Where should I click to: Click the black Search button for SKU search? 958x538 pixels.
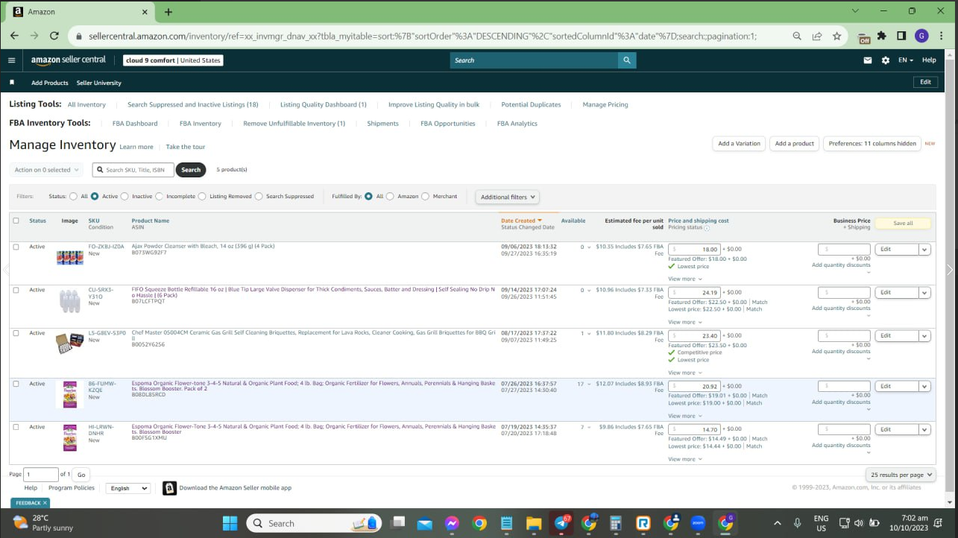(x=191, y=170)
